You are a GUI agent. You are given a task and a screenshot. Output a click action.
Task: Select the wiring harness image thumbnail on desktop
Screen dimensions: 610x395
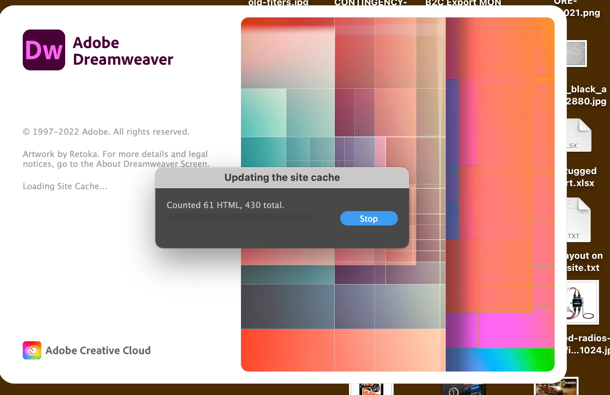(582, 302)
